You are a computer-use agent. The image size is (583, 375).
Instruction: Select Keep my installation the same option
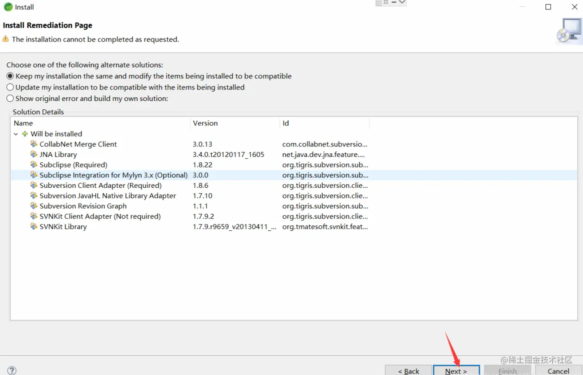click(149, 76)
